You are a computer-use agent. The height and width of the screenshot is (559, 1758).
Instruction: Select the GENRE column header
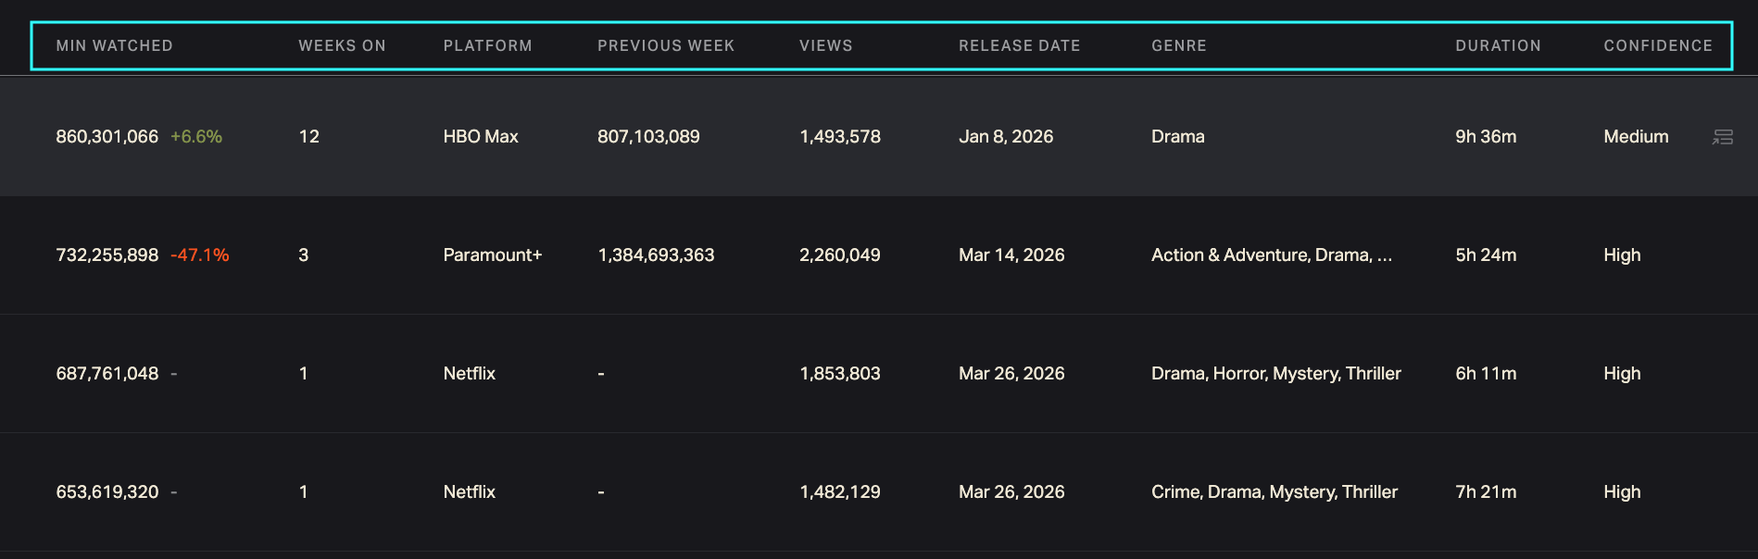point(1178,45)
